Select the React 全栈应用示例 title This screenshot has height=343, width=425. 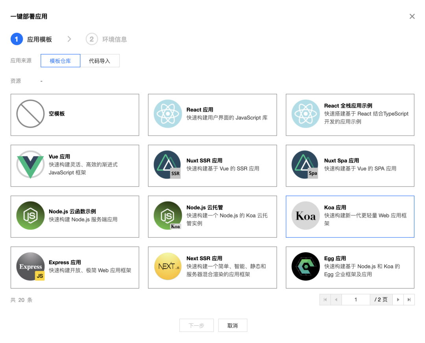tap(348, 106)
